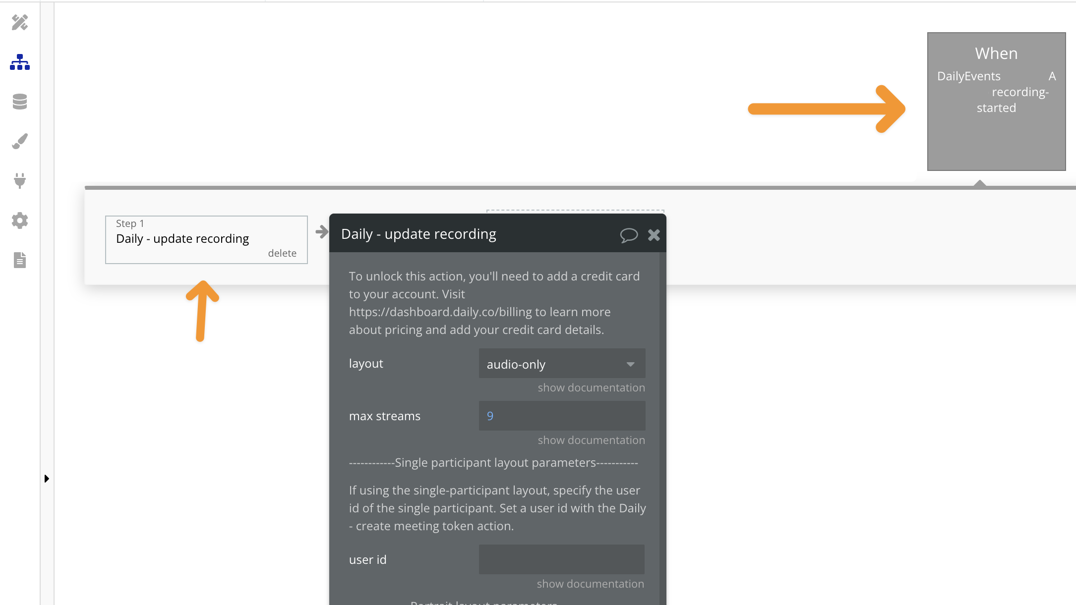1076x605 pixels.
Task: Select the Step 1 Daily - update recording action
Action: [206, 239]
